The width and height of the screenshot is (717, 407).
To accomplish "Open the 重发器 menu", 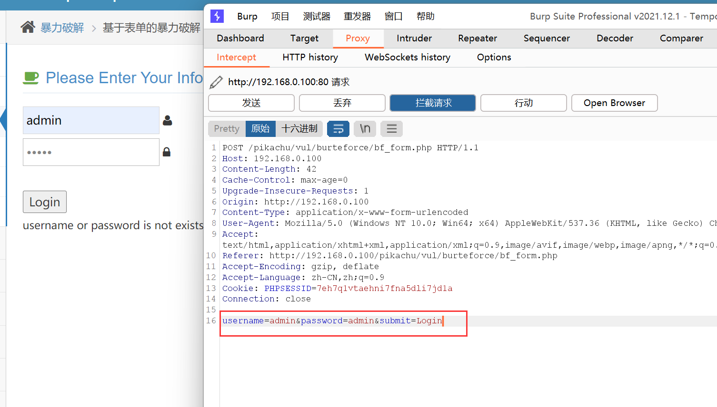I will pos(357,16).
